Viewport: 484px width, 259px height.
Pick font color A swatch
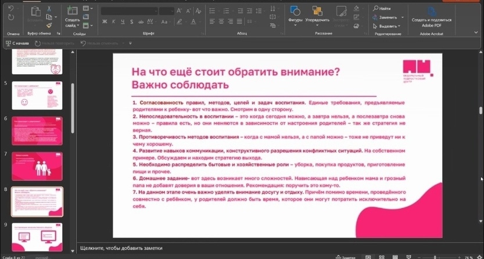[193, 21]
